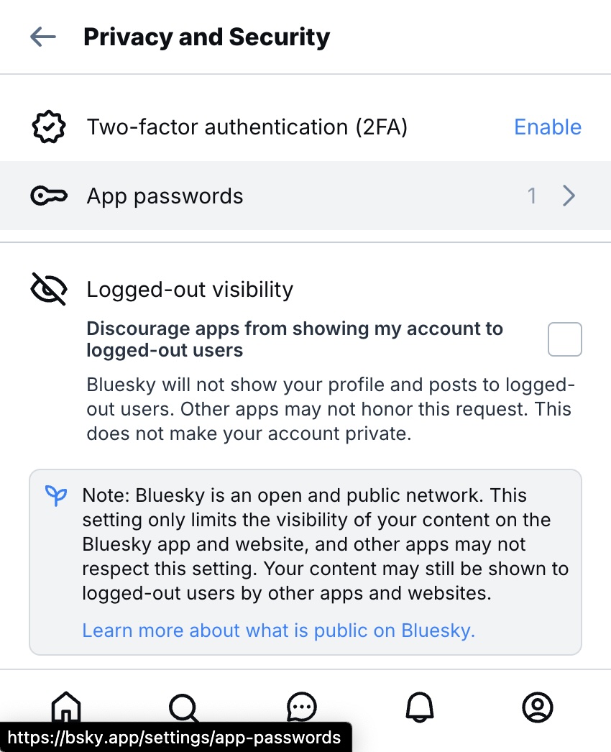The width and height of the screenshot is (611, 752).
Task: Go to Home in the bottom navigation
Action: pyautogui.click(x=66, y=706)
